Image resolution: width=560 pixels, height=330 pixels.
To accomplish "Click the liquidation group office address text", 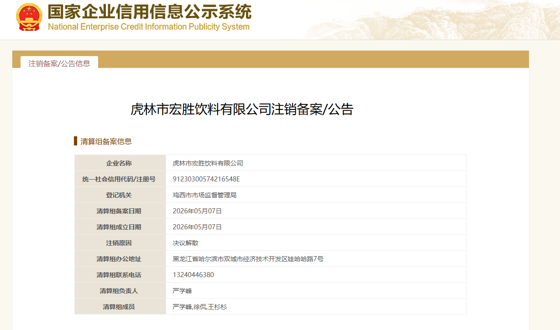I will 248,259.
